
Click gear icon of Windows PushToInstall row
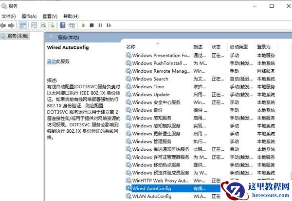128,63
